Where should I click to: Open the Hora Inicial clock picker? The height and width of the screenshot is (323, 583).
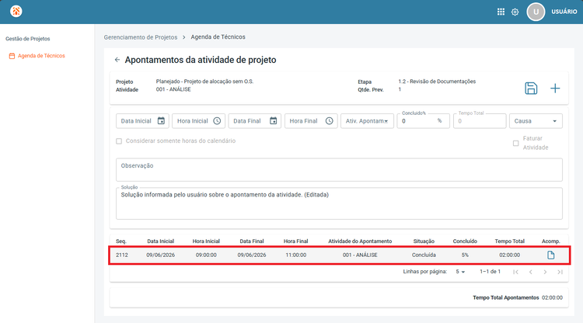(x=217, y=120)
